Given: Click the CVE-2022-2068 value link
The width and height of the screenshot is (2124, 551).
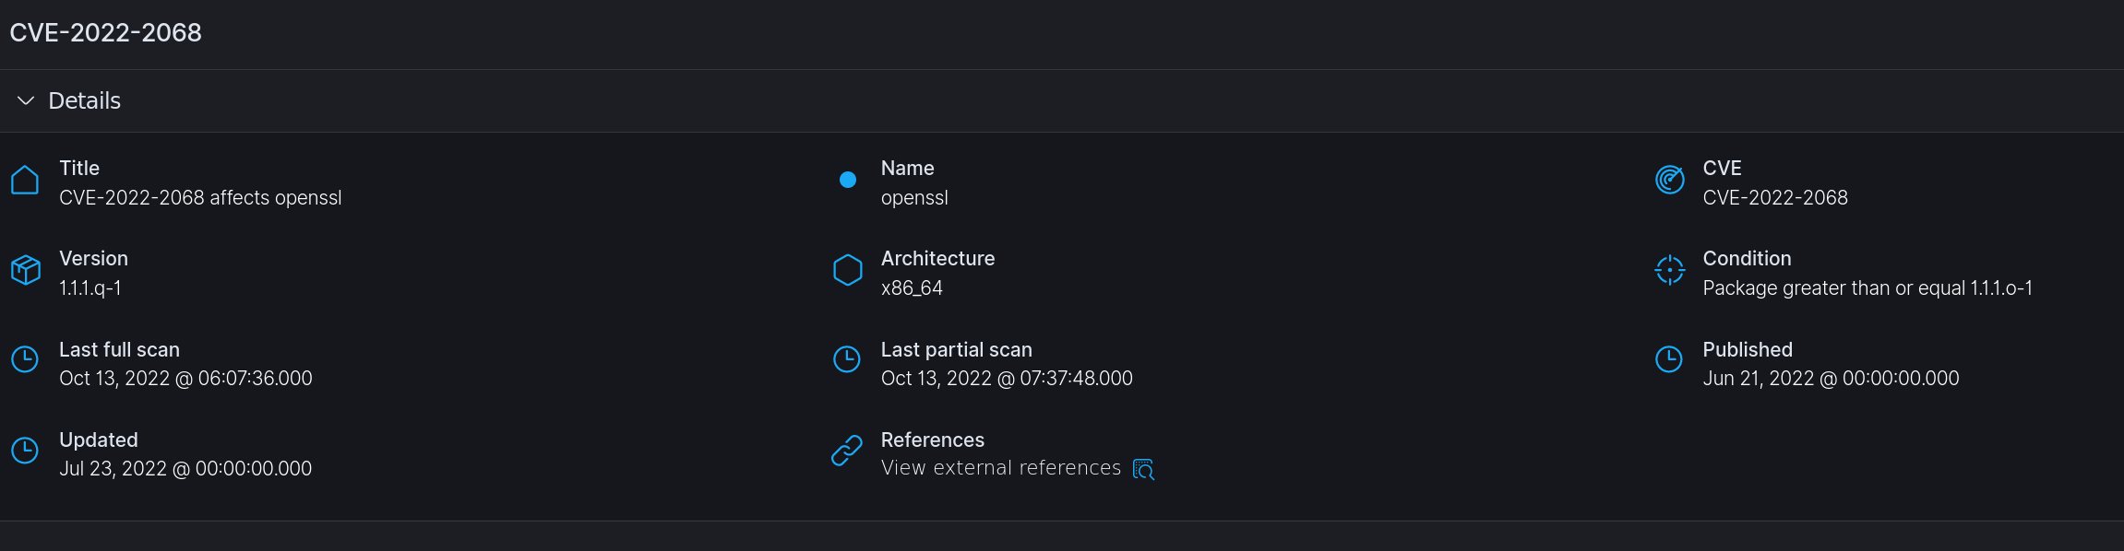Looking at the screenshot, I should [1774, 197].
